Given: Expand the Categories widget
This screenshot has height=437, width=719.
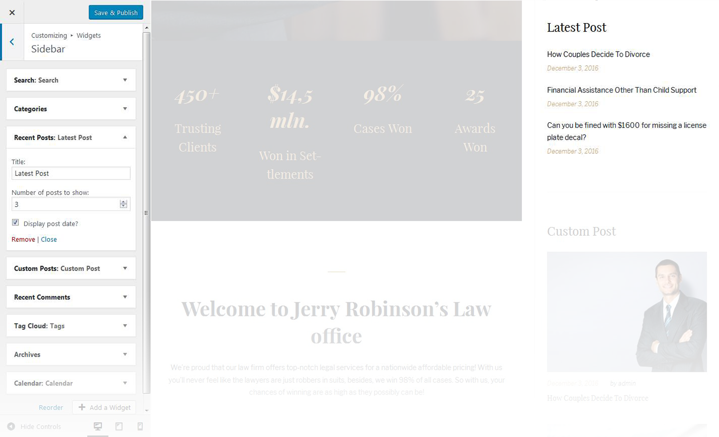Looking at the screenshot, I should point(125,109).
